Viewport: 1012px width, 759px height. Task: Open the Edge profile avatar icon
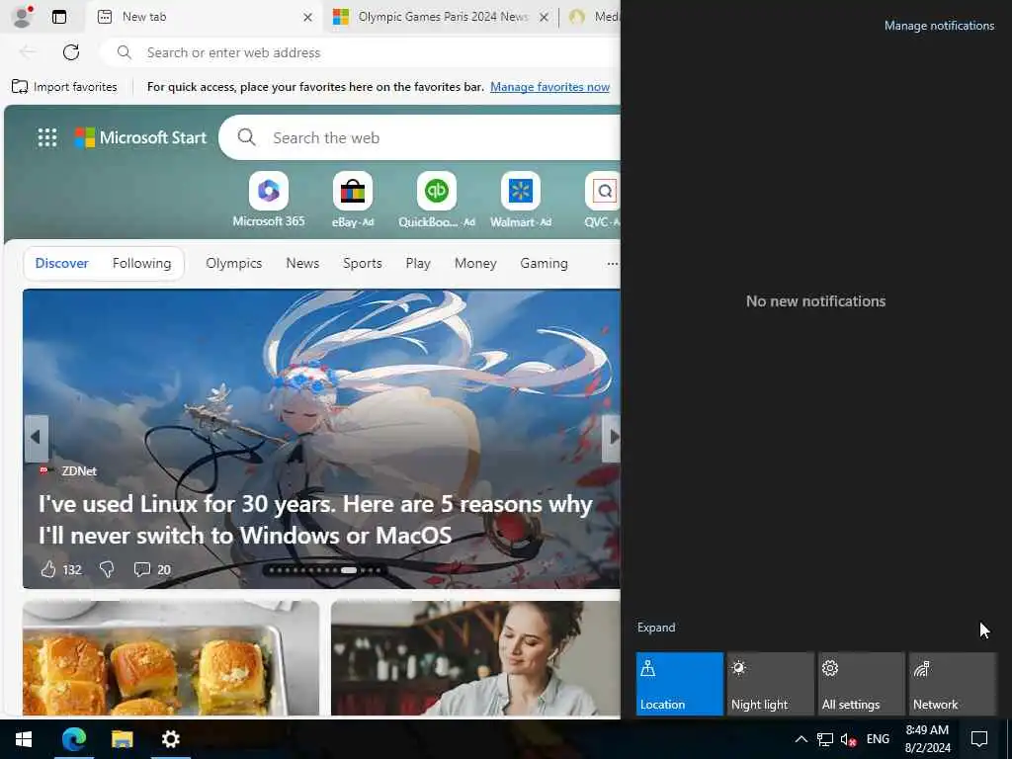click(x=23, y=16)
